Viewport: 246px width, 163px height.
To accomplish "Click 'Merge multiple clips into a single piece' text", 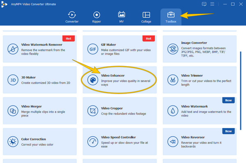I will (x=43, y=114).
